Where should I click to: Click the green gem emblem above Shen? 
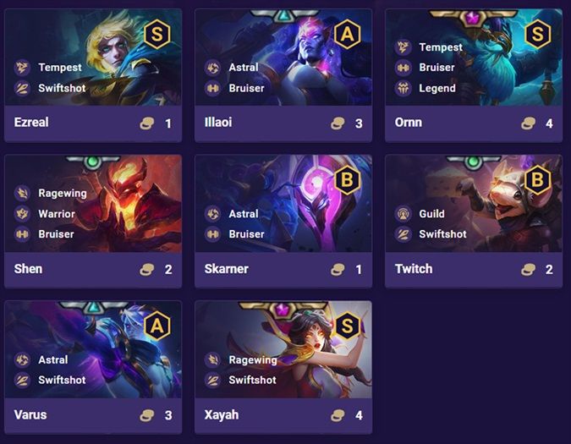click(x=92, y=162)
